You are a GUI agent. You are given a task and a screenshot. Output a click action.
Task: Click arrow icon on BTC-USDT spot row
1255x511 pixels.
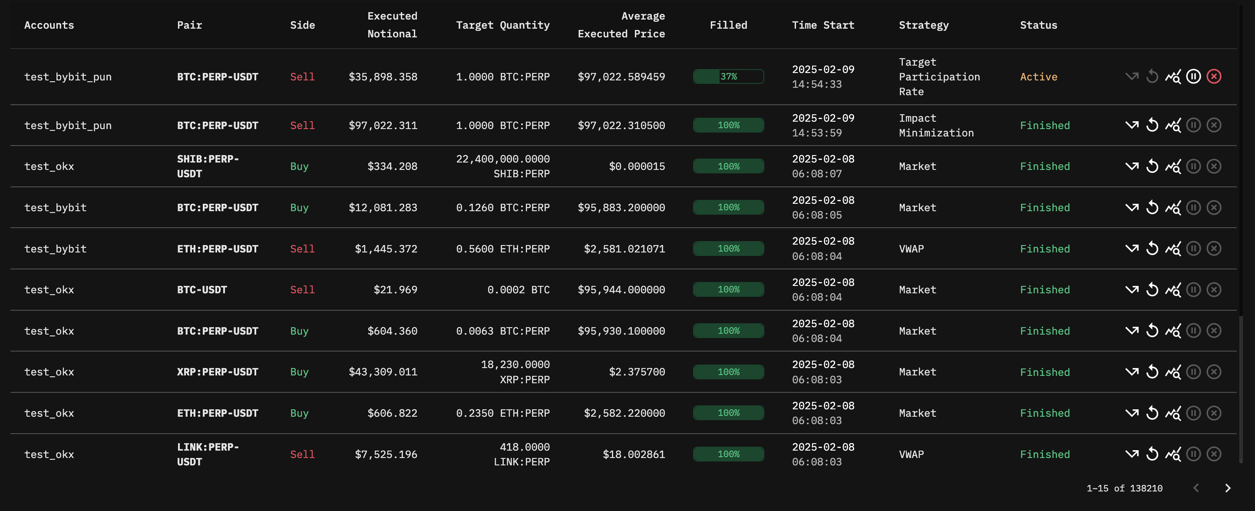tap(1132, 290)
